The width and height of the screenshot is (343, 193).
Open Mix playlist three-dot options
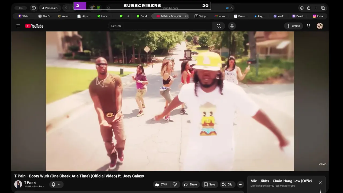coord(320,191)
